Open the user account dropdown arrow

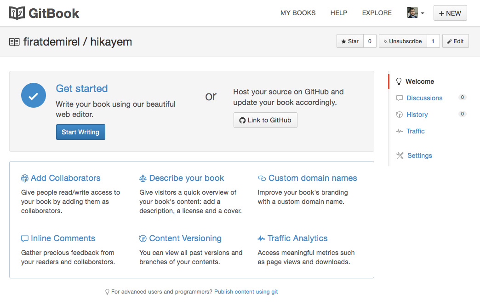[x=423, y=13]
